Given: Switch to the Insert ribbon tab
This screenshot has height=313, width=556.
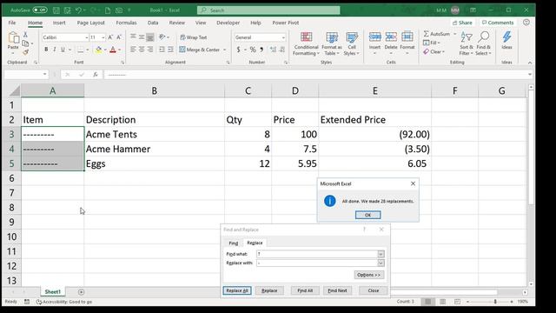Looking at the screenshot, I should point(59,23).
